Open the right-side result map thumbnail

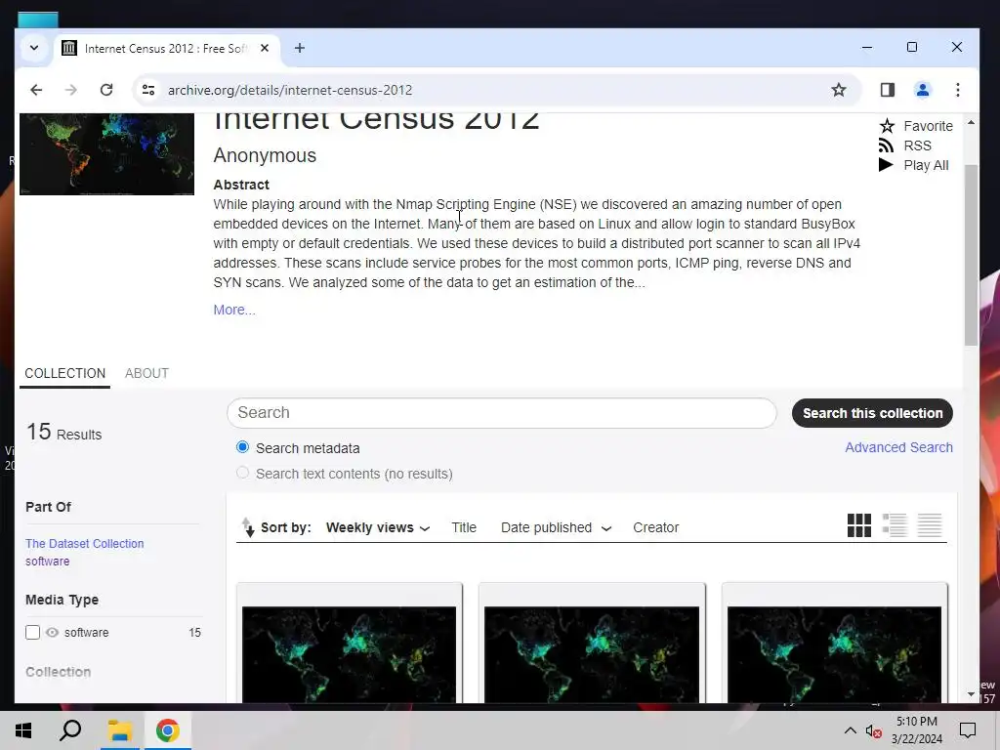click(834, 654)
